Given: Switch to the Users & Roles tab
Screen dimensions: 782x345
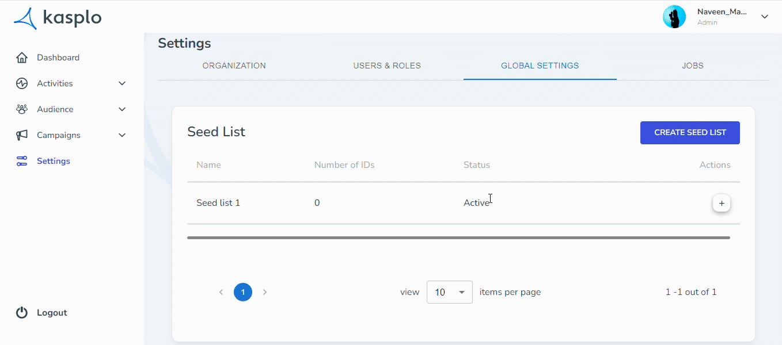Looking at the screenshot, I should 387,66.
